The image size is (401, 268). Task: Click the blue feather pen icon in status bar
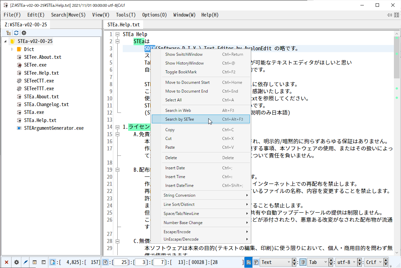26,262
